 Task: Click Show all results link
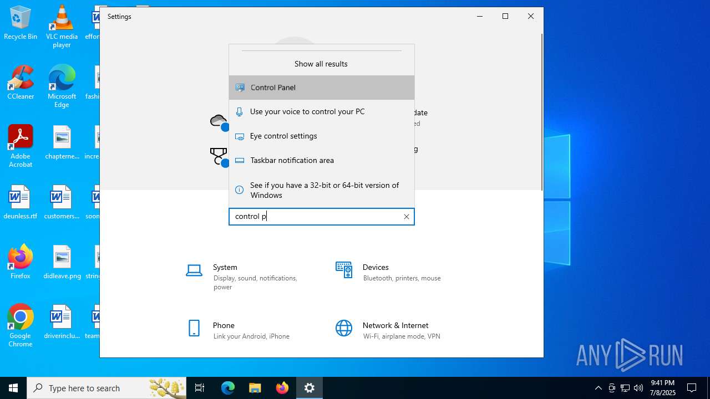321,64
